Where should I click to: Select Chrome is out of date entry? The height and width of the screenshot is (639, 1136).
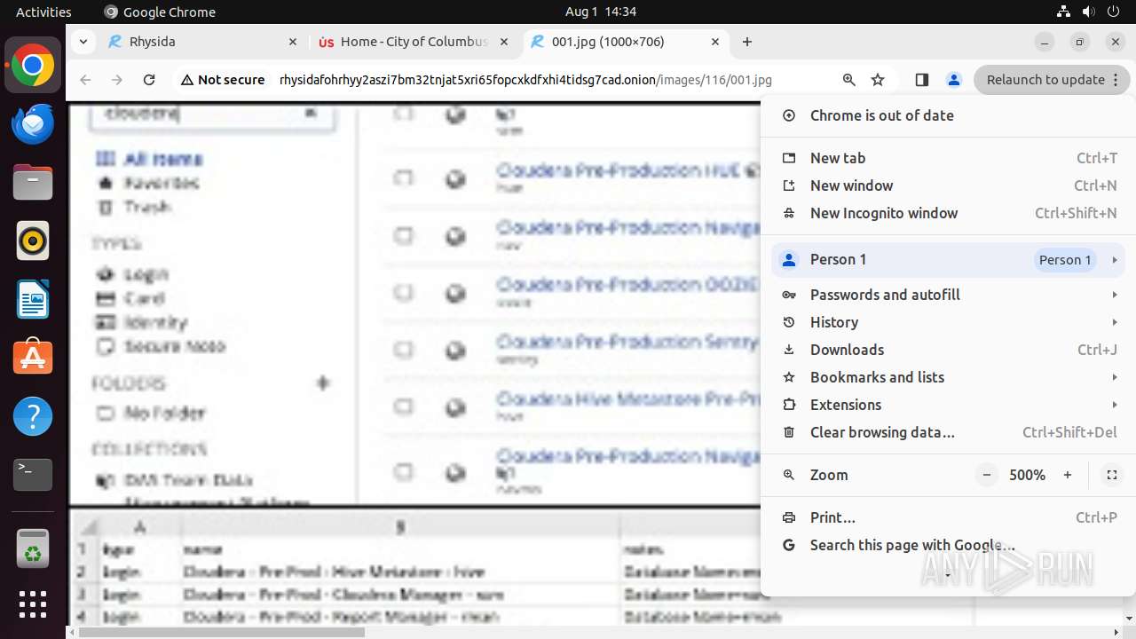tap(948, 115)
